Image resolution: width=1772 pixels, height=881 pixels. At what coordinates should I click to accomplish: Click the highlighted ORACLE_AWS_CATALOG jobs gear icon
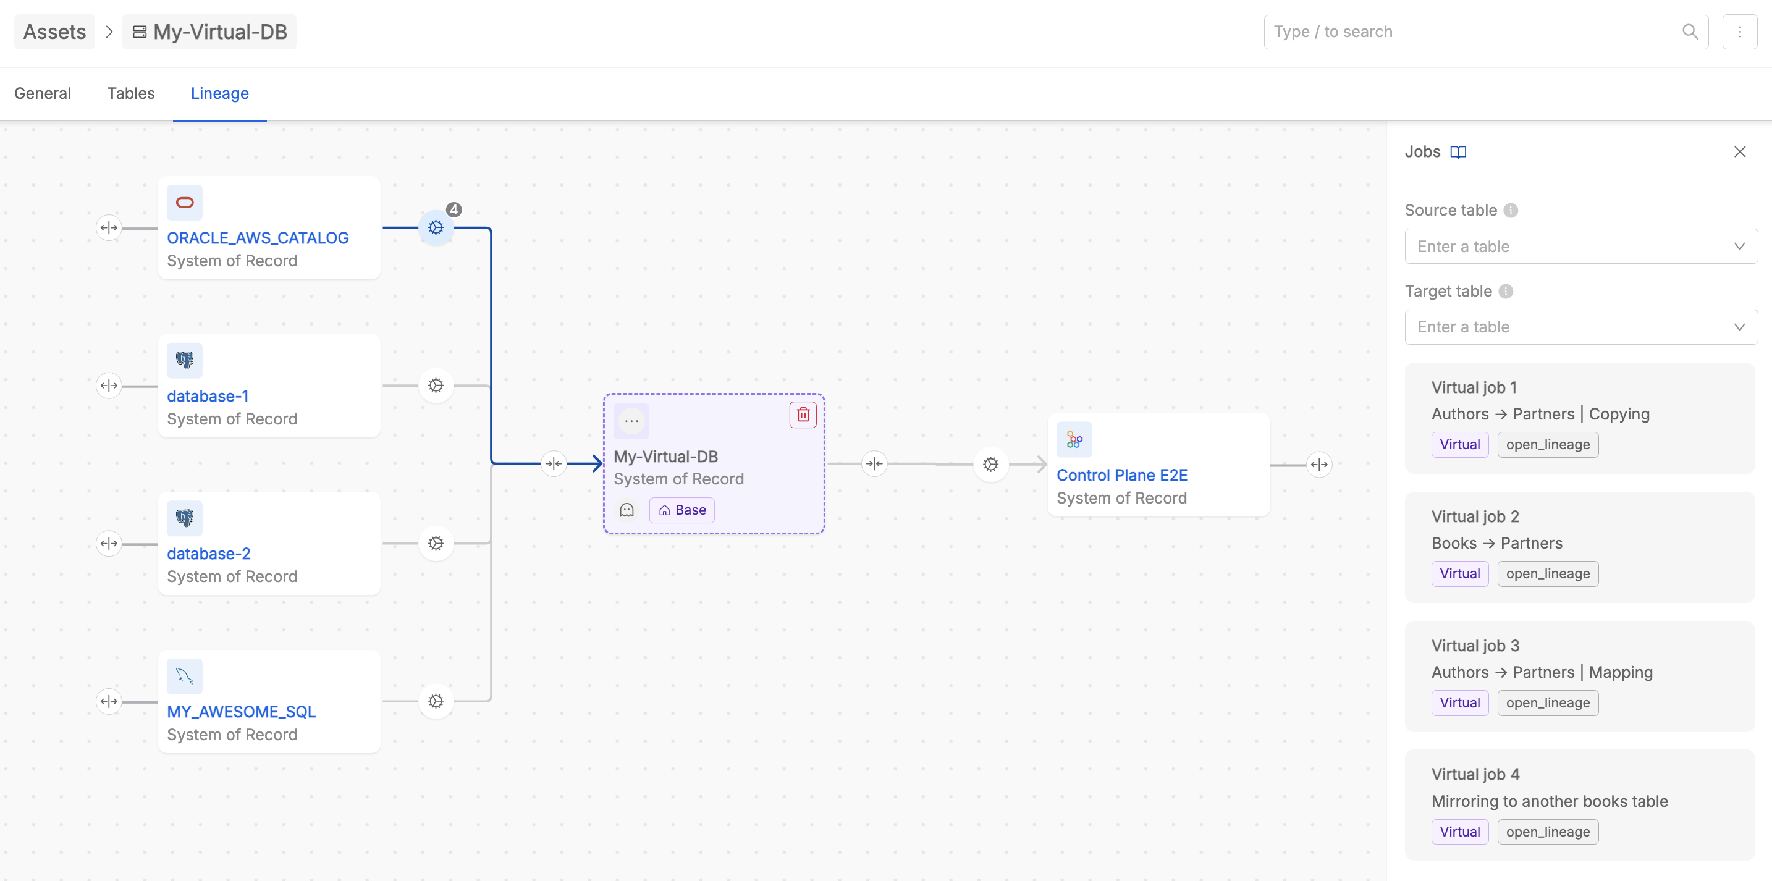click(x=436, y=227)
